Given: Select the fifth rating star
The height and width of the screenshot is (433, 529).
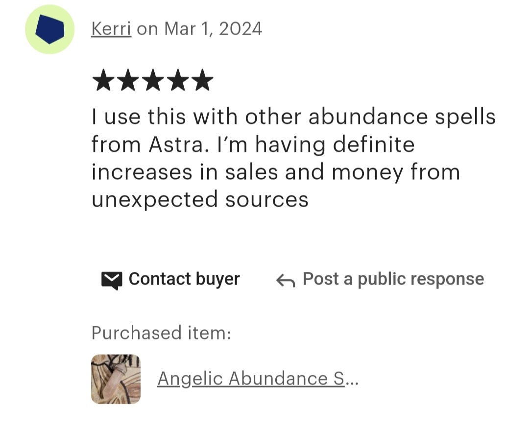Looking at the screenshot, I should pos(202,80).
